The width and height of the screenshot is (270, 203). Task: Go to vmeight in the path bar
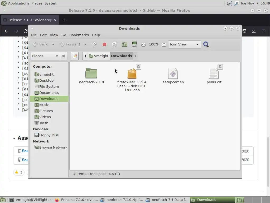pyautogui.click(x=99, y=56)
